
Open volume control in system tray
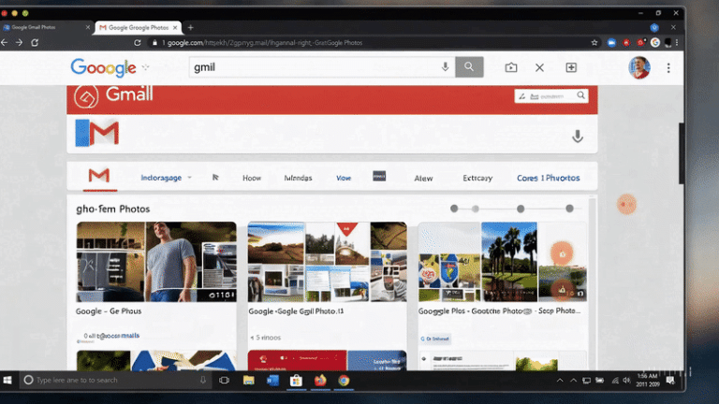[627, 381]
